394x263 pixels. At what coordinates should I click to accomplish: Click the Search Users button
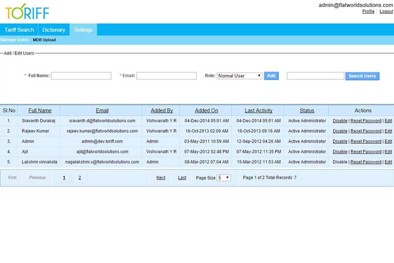point(362,76)
